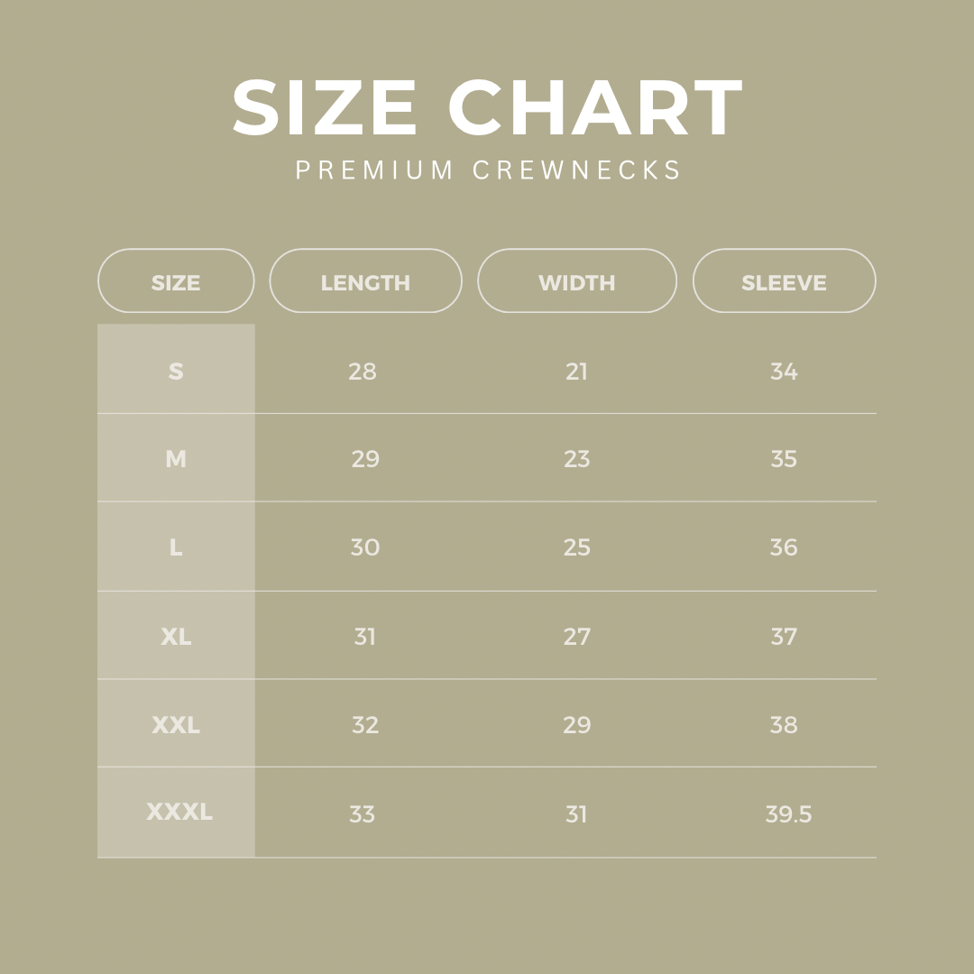Click the XL size row label
The image size is (974, 974).
(x=176, y=636)
